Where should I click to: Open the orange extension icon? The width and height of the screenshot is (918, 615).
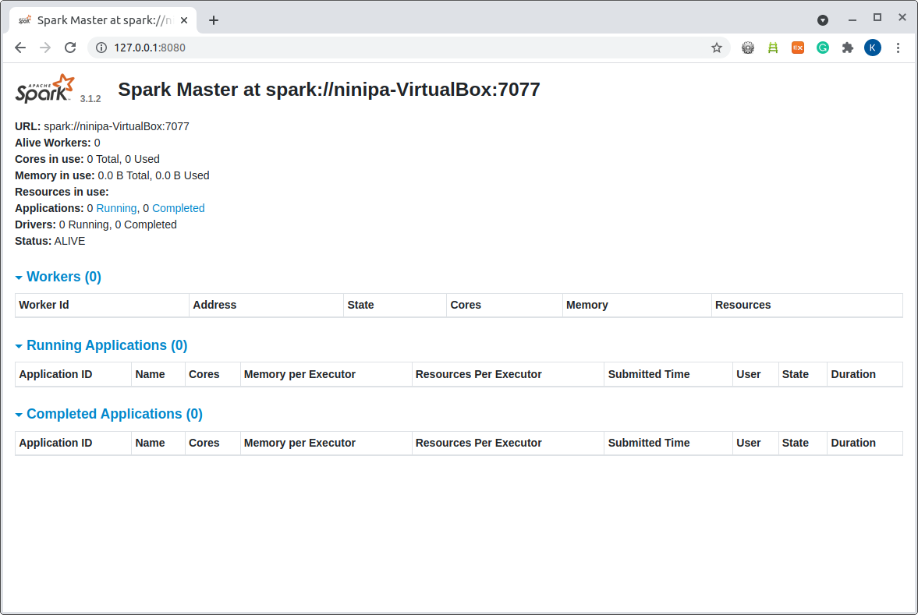coord(798,48)
